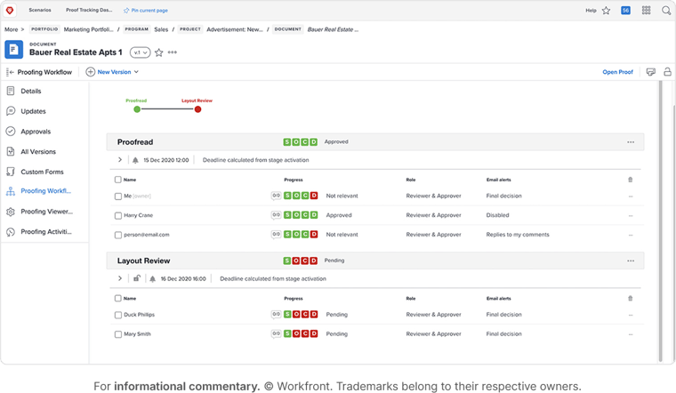Check the Harry Crane checkbox
Screen dimensions: 676x393
coord(118,215)
